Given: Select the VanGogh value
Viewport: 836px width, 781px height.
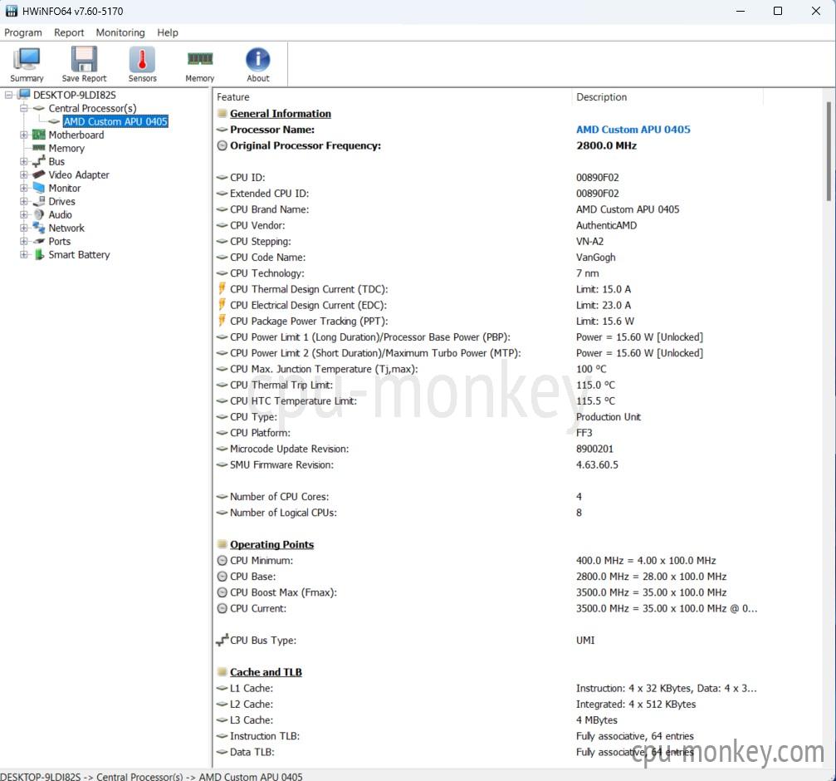Looking at the screenshot, I should tap(595, 257).
